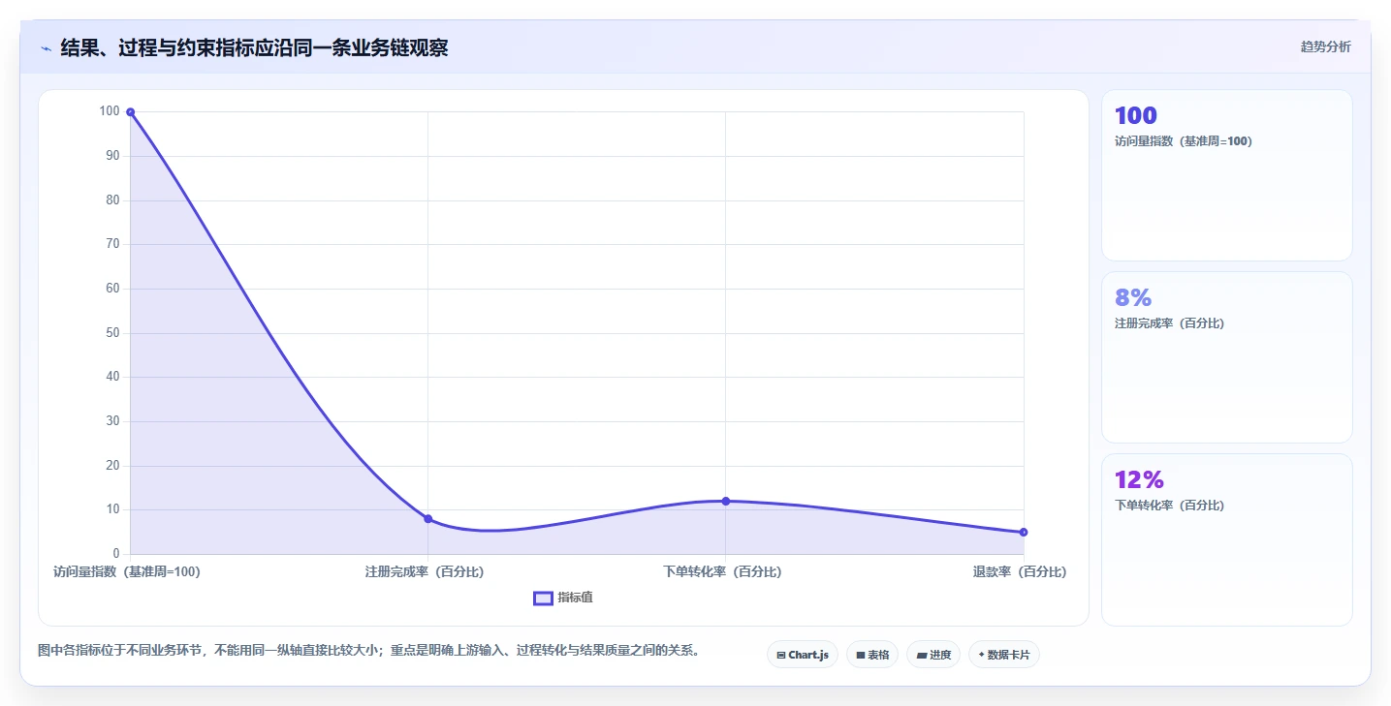Click the data point for 注册完成率
This screenshot has width=1391, height=706.
[x=427, y=519]
